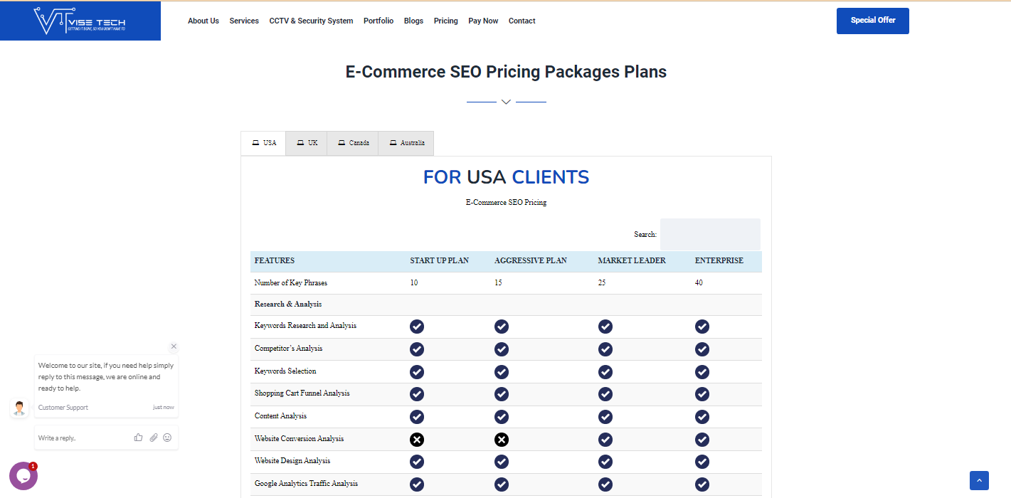
Task: Open the emoji picker in chat
Action: click(167, 438)
